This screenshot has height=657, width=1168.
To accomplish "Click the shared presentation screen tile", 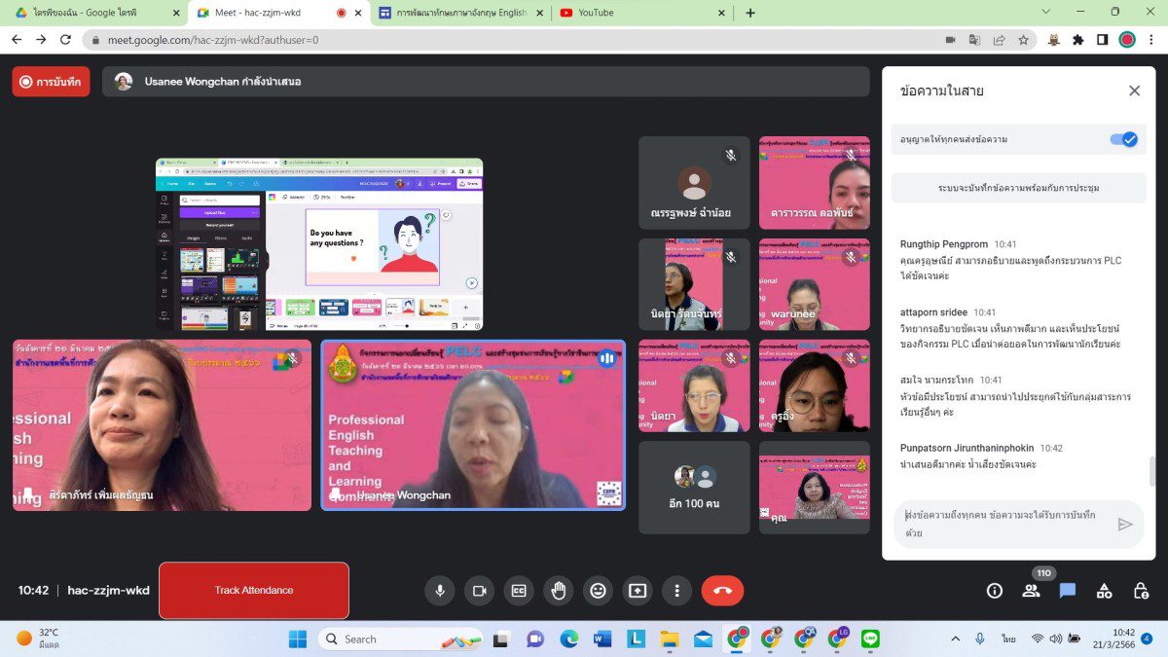I will tap(319, 244).
